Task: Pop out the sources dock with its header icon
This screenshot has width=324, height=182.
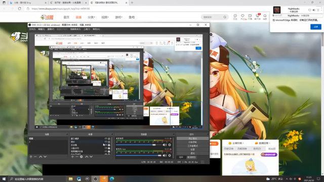Action: tap(112, 134)
